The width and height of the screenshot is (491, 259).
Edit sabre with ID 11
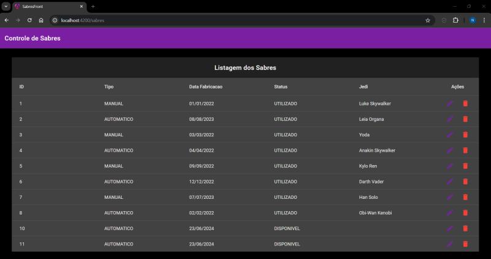pyautogui.click(x=450, y=244)
